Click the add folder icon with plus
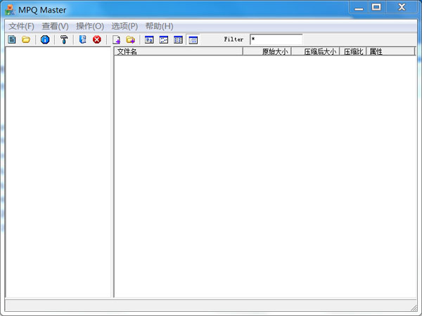 click(x=131, y=40)
